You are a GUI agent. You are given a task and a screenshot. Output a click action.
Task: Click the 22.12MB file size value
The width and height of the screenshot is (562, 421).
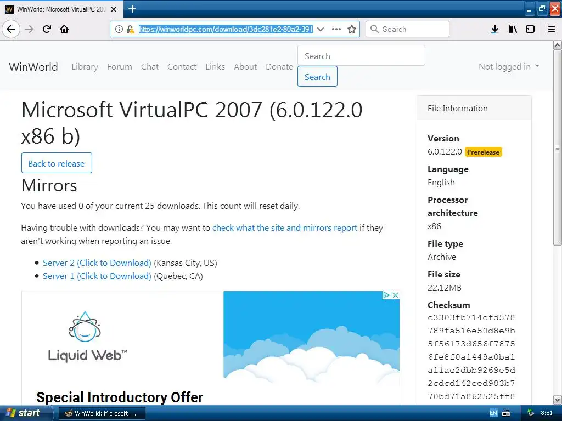click(445, 287)
